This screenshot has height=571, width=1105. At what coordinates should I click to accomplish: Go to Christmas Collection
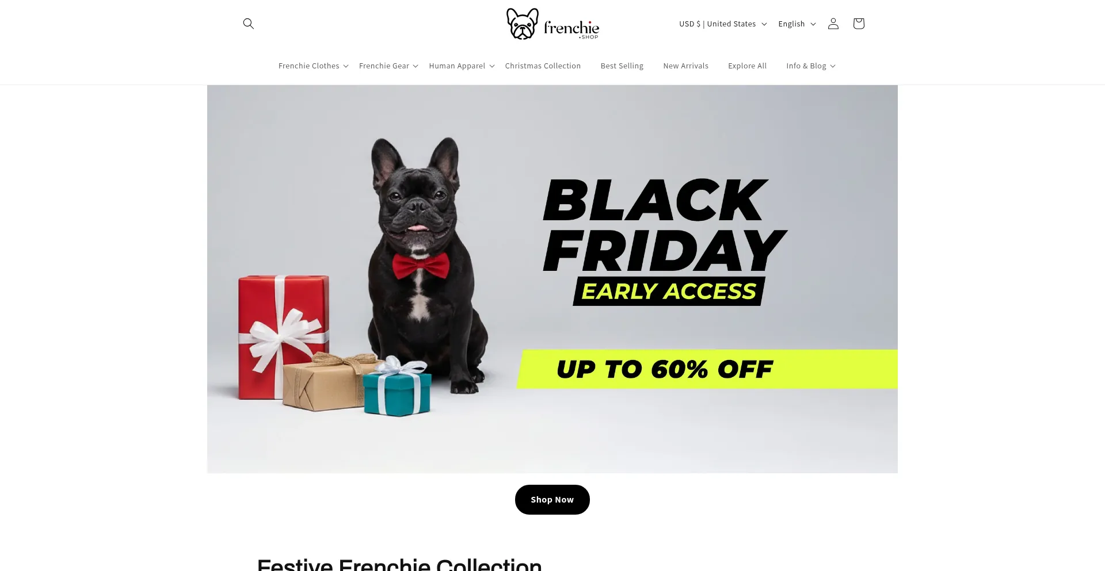click(x=543, y=66)
